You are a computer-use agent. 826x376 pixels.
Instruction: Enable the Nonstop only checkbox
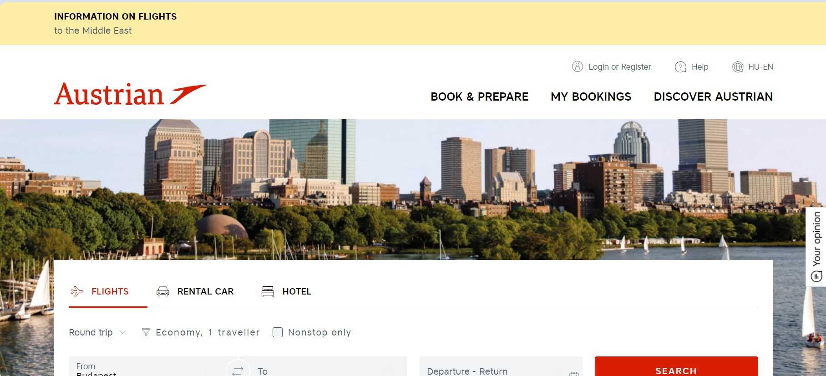277,332
